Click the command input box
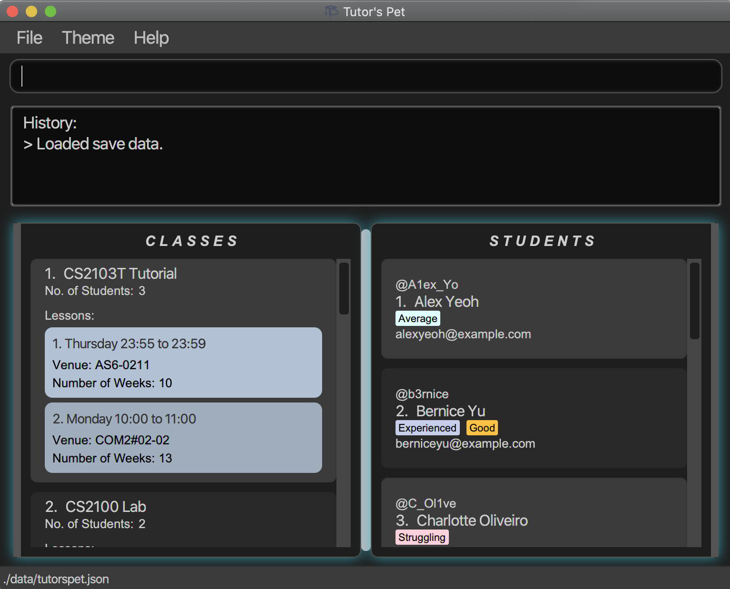 (365, 76)
